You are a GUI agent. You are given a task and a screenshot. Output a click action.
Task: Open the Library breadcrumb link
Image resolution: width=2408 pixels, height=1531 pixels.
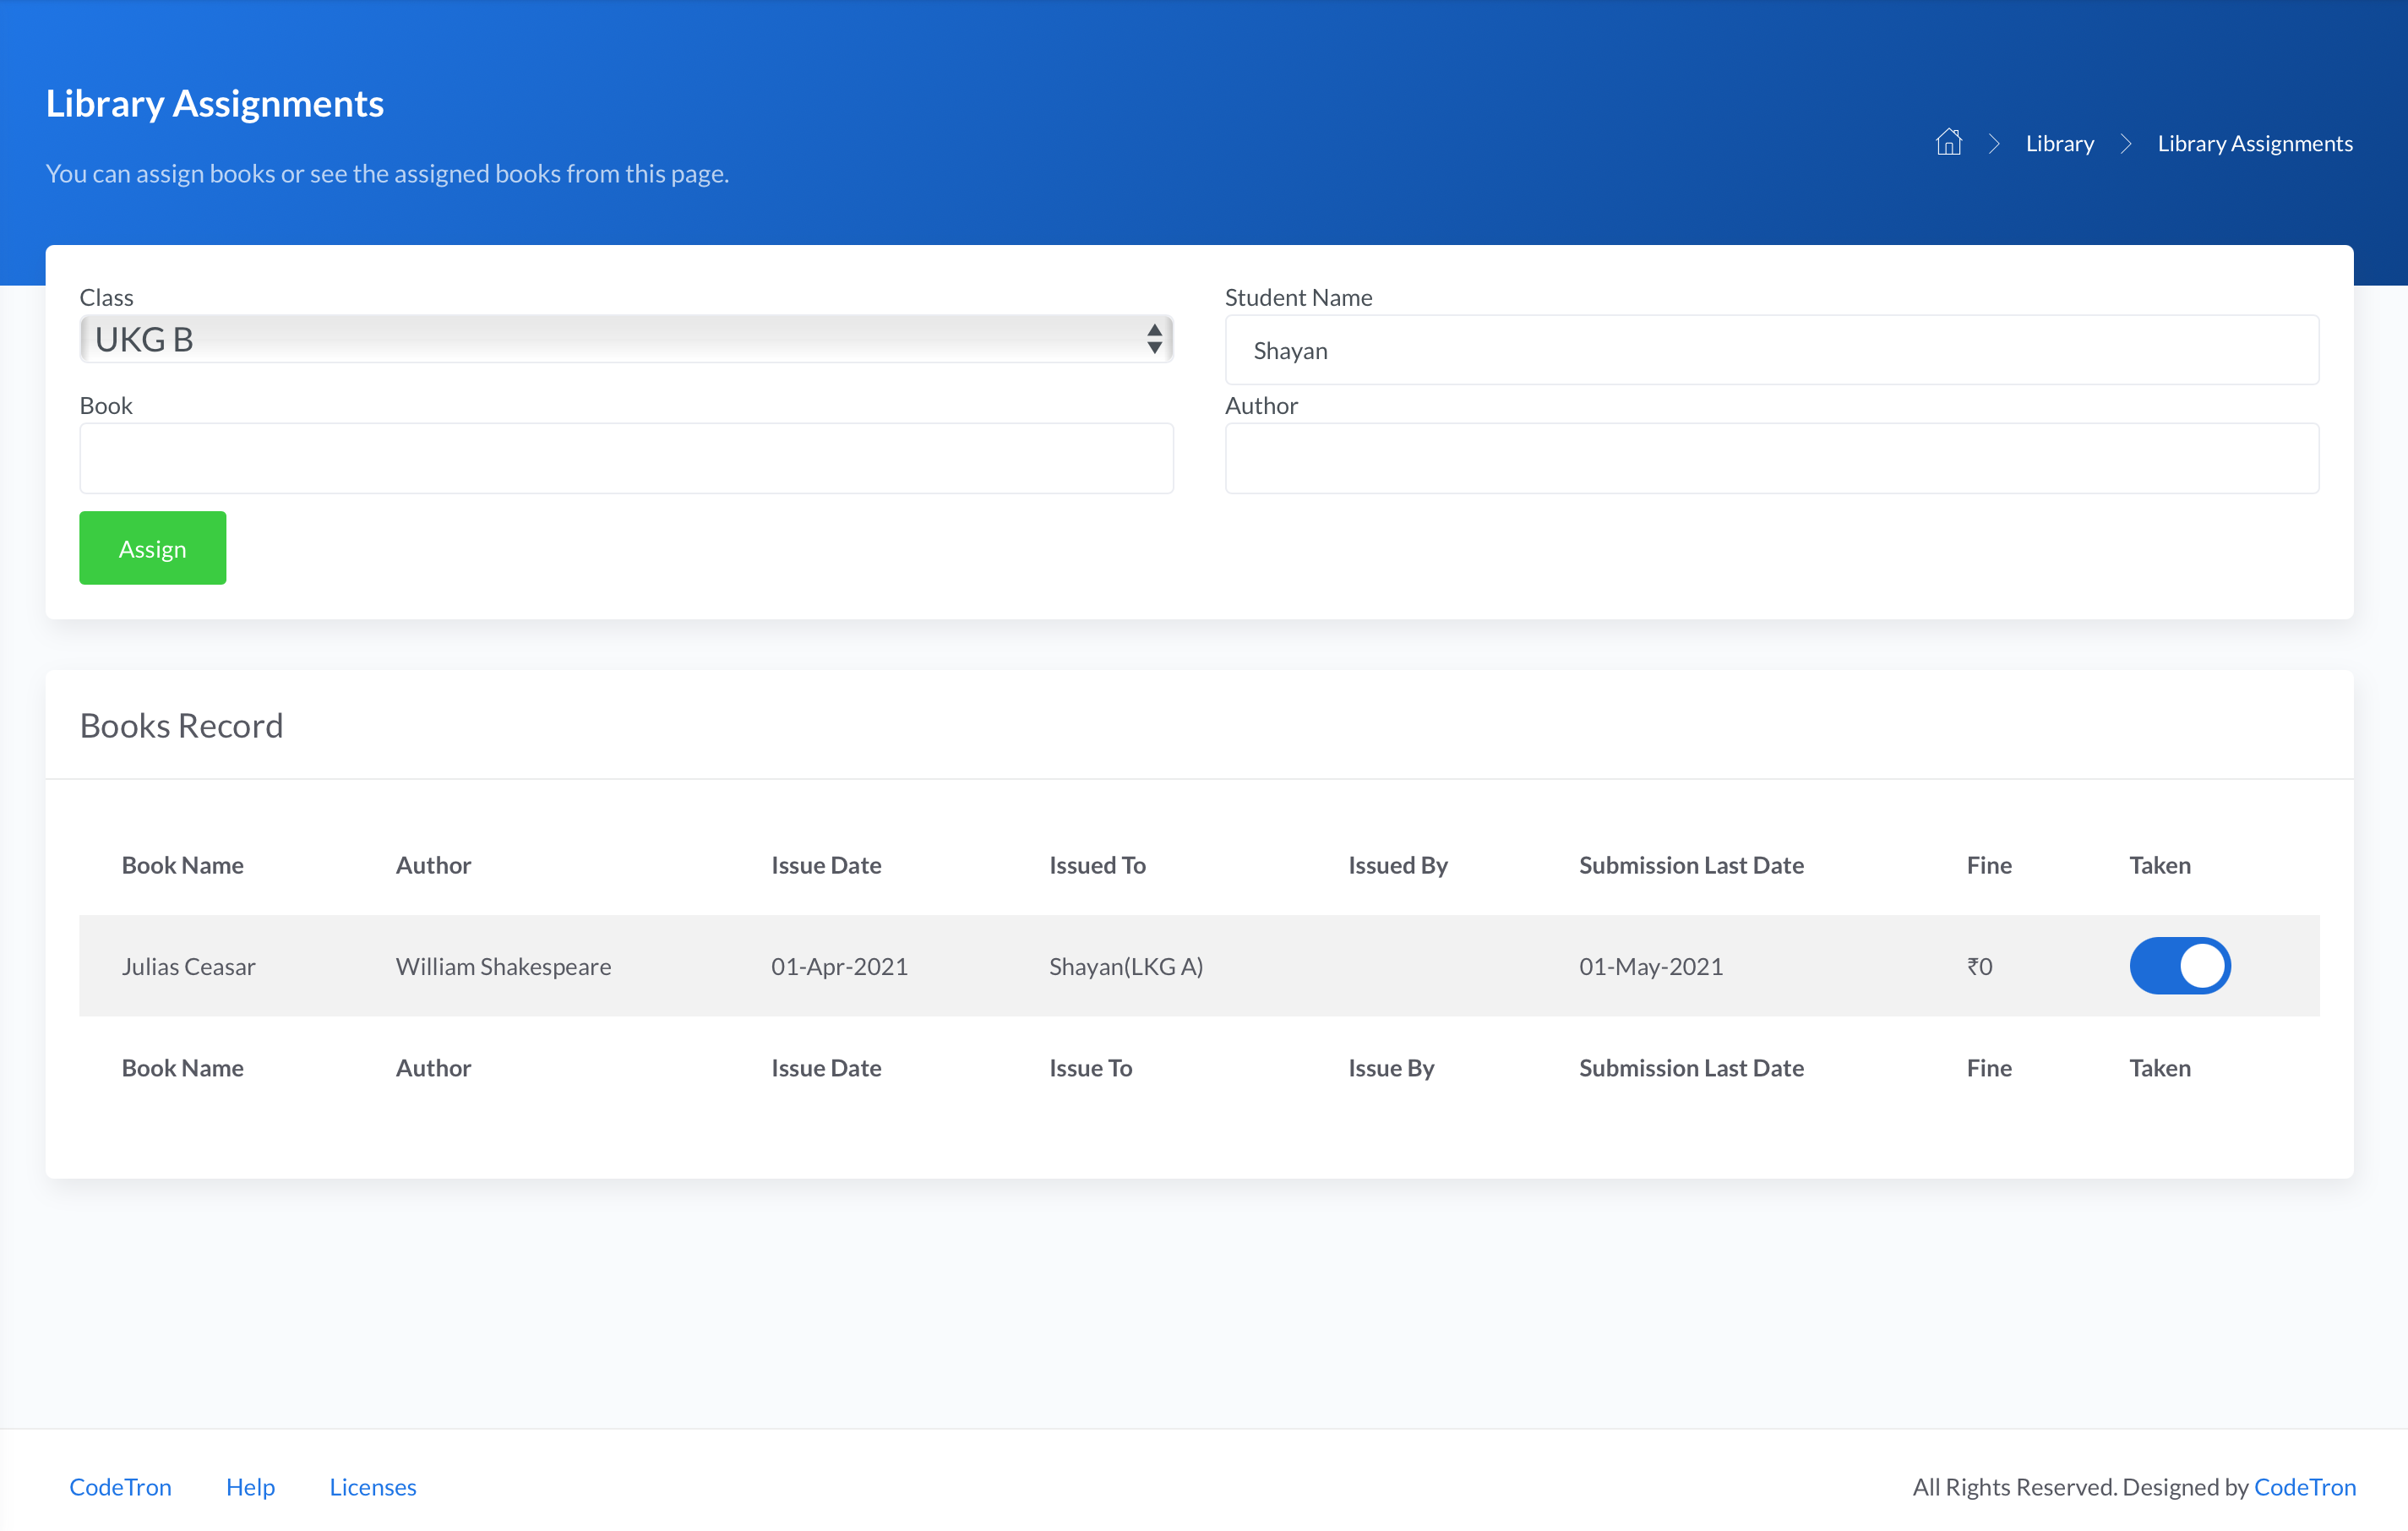[x=2059, y=143]
